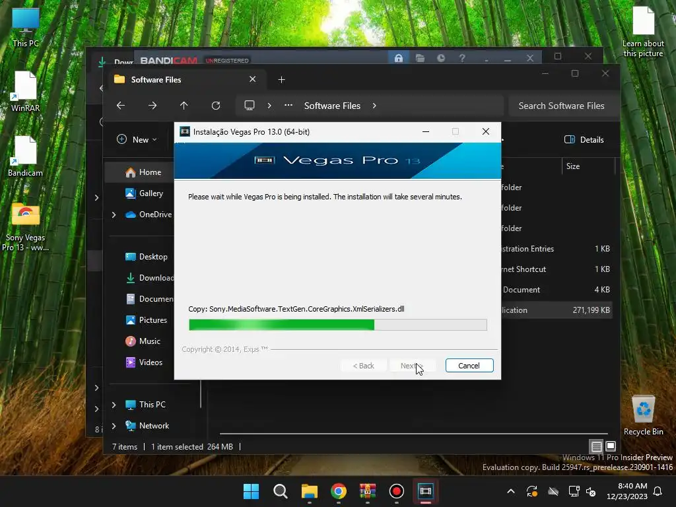This screenshot has height=507, width=676.
Task: Open Bandicam folder icon in title bar
Action: [420, 58]
